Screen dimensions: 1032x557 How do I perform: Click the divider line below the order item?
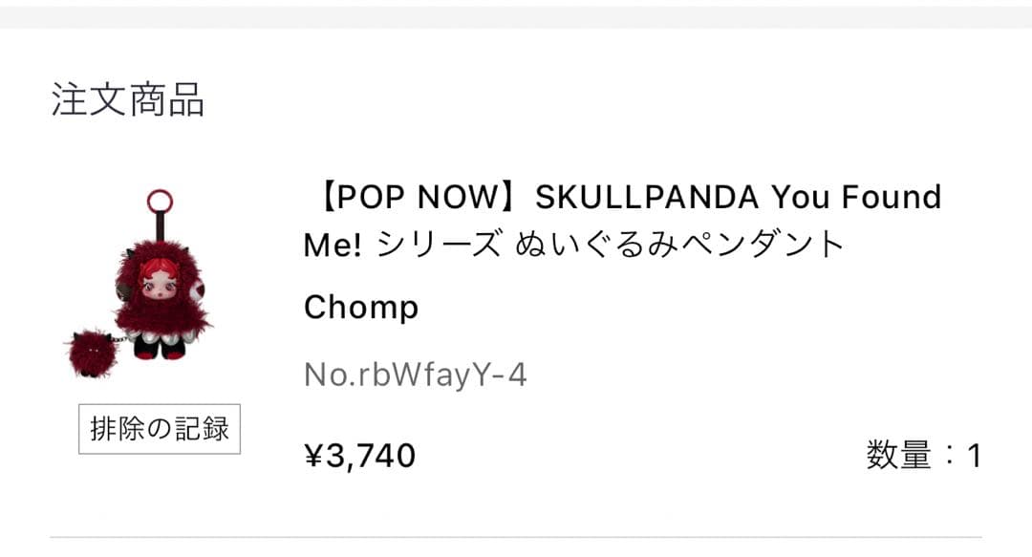coord(516,538)
